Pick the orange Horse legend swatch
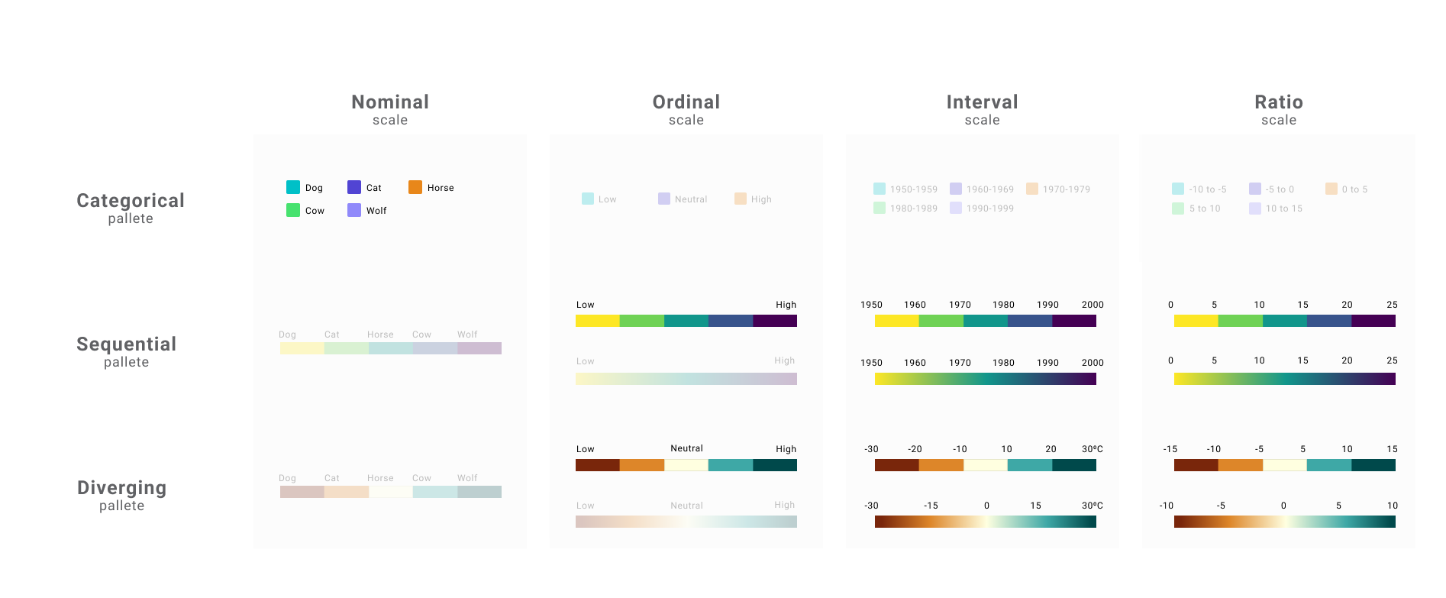Image resolution: width=1446 pixels, height=598 pixels. click(x=415, y=187)
